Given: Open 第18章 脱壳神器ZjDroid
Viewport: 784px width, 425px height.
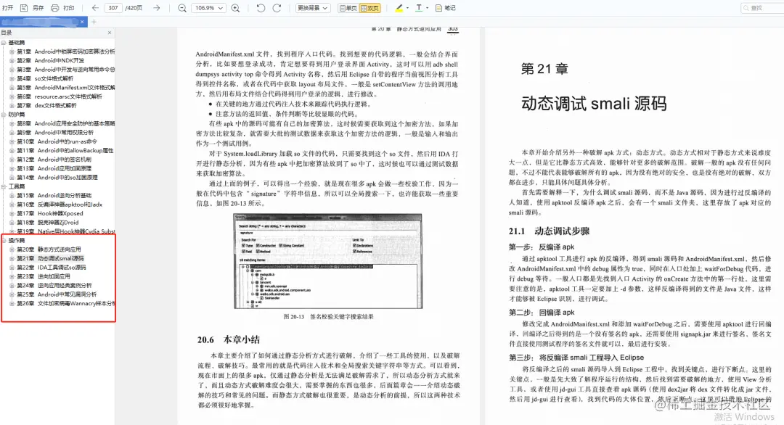Looking at the screenshot, I should click(x=47, y=222).
